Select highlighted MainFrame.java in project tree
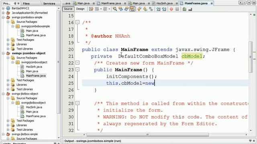Viewport: 257px width, 144px height. pos(36,76)
